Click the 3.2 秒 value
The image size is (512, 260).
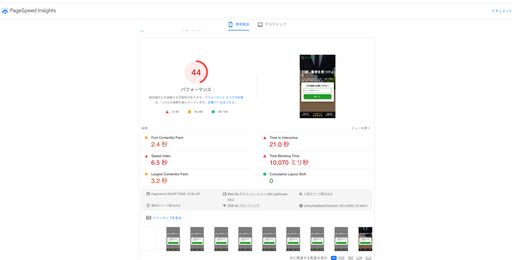[159, 181]
